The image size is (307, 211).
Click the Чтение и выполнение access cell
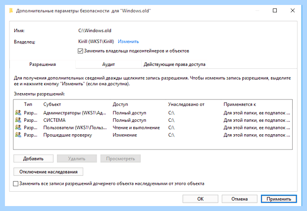click(x=136, y=127)
